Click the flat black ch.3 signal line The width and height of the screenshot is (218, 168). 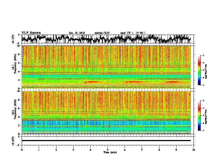[x=106, y=141]
